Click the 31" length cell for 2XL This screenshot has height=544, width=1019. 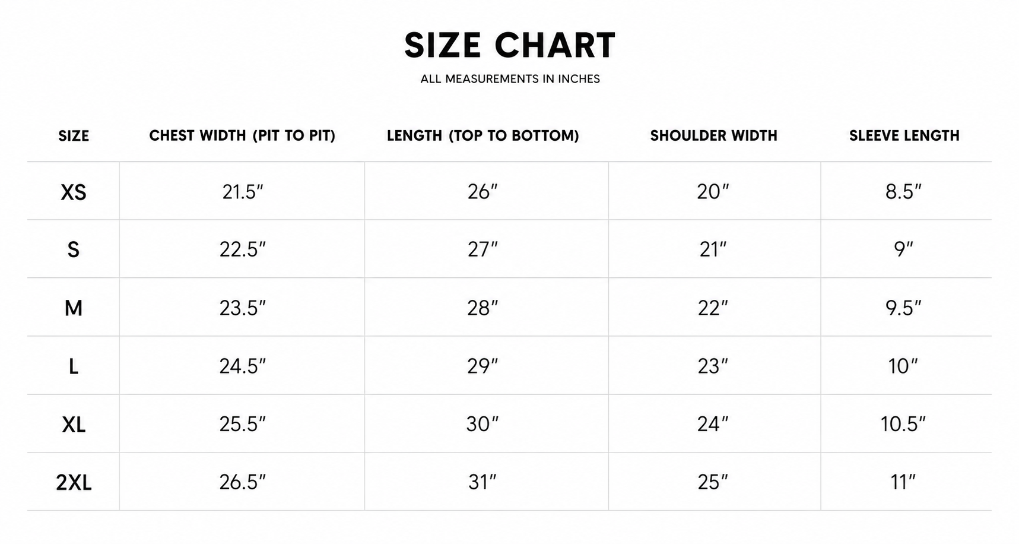click(x=482, y=482)
